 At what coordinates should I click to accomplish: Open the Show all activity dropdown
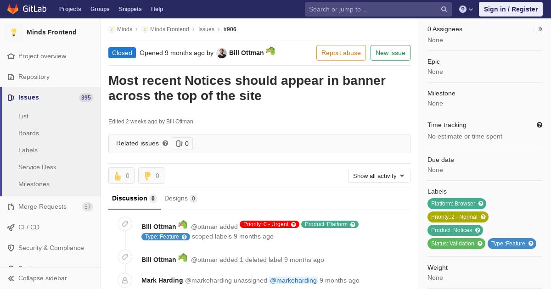379,176
